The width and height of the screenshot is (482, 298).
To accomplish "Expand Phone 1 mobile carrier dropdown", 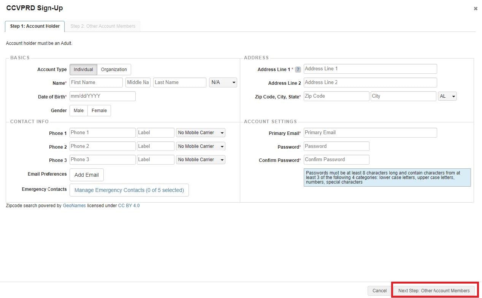I will pos(201,133).
